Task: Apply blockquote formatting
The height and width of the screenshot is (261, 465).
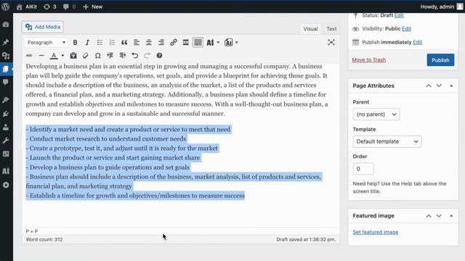Action: coord(124,43)
